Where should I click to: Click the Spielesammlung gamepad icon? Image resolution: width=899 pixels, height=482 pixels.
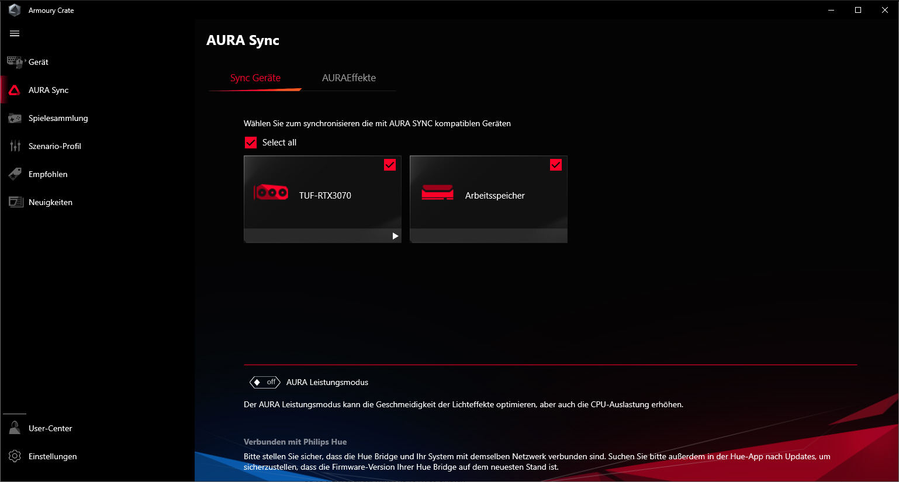(x=15, y=118)
